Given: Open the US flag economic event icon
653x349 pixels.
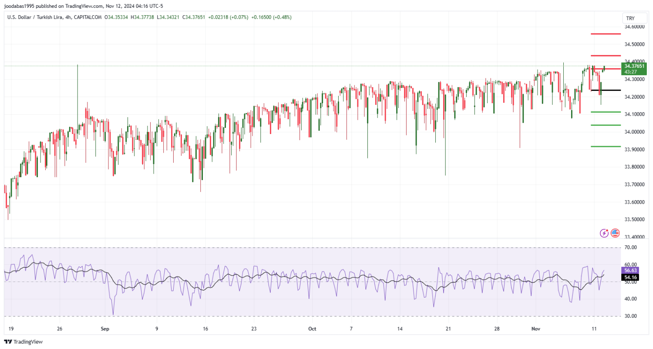Looking at the screenshot, I should (615, 233).
